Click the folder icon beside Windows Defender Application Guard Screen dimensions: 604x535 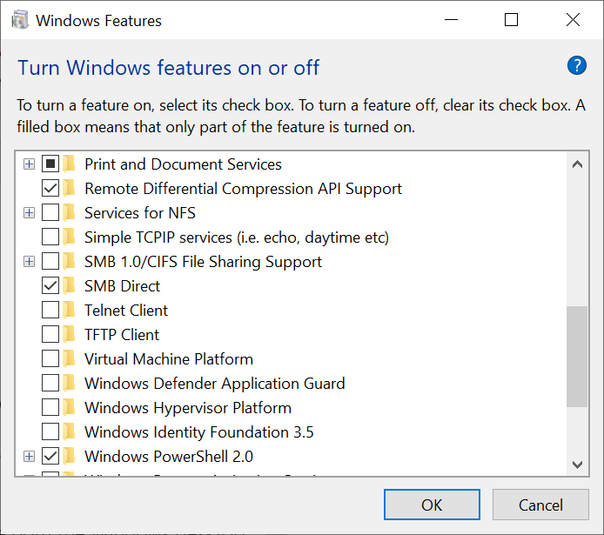click(x=69, y=384)
